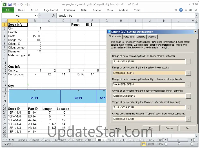The width and height of the screenshot is (200, 148).
Task: Open Excel Help question mark icon
Action: 181,10
